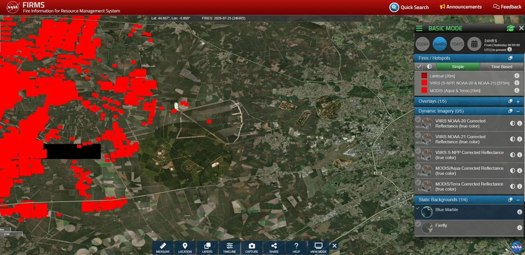This screenshot has width=525, height=255.
Task: Adjust opacity of MODIS/Terra Corrected Reflectance layer
Action: tap(513, 186)
